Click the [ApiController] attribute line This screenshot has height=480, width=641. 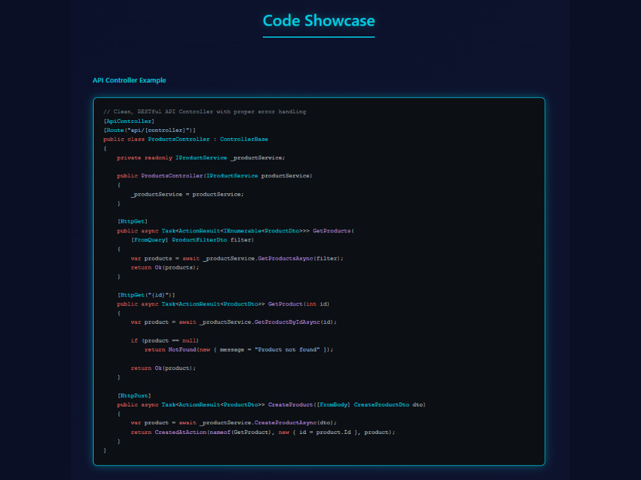[129, 121]
